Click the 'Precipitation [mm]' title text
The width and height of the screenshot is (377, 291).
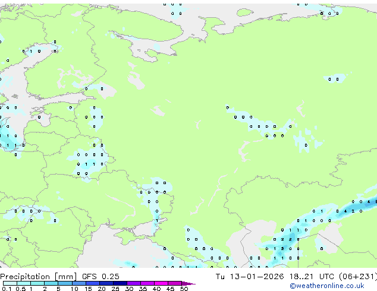tap(39, 277)
